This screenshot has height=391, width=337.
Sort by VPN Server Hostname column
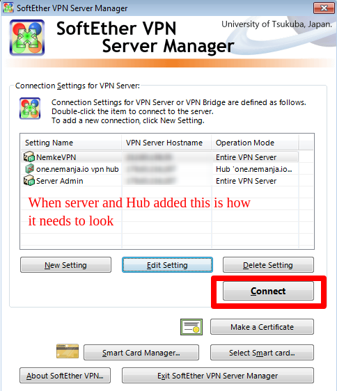click(x=166, y=143)
